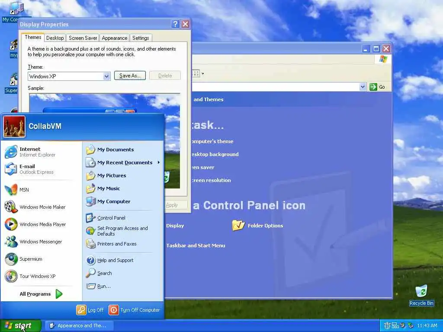This screenshot has width=443, height=332.
Task: Click Save As... button
Action: (x=130, y=76)
